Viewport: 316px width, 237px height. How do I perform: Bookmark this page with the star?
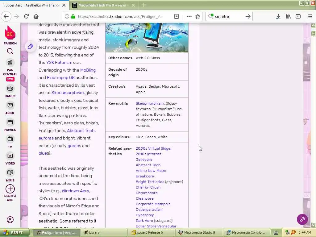198,16
